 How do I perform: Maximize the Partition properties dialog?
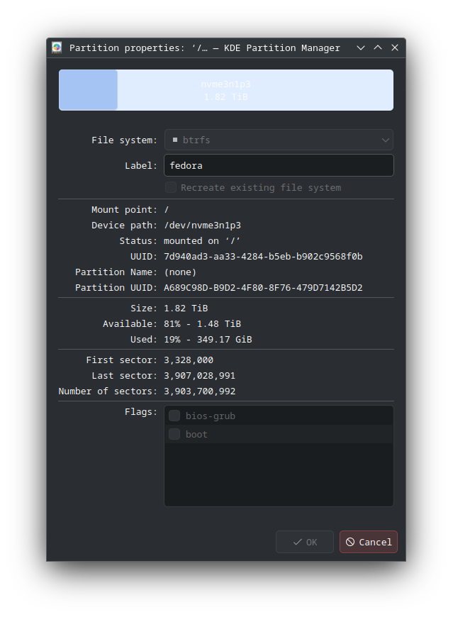tap(378, 48)
